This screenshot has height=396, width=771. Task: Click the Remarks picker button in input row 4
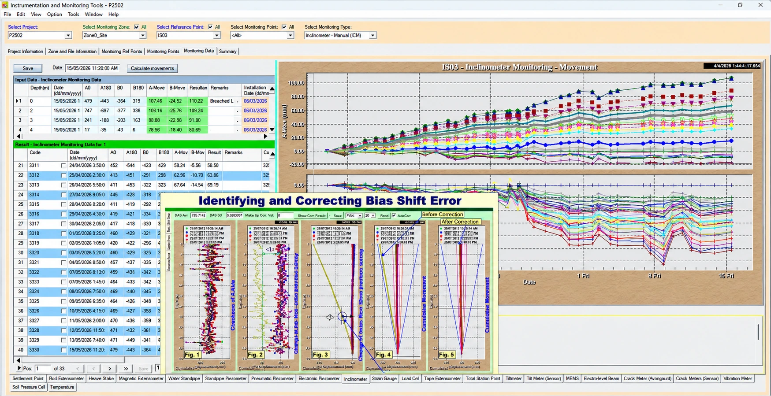point(238,130)
